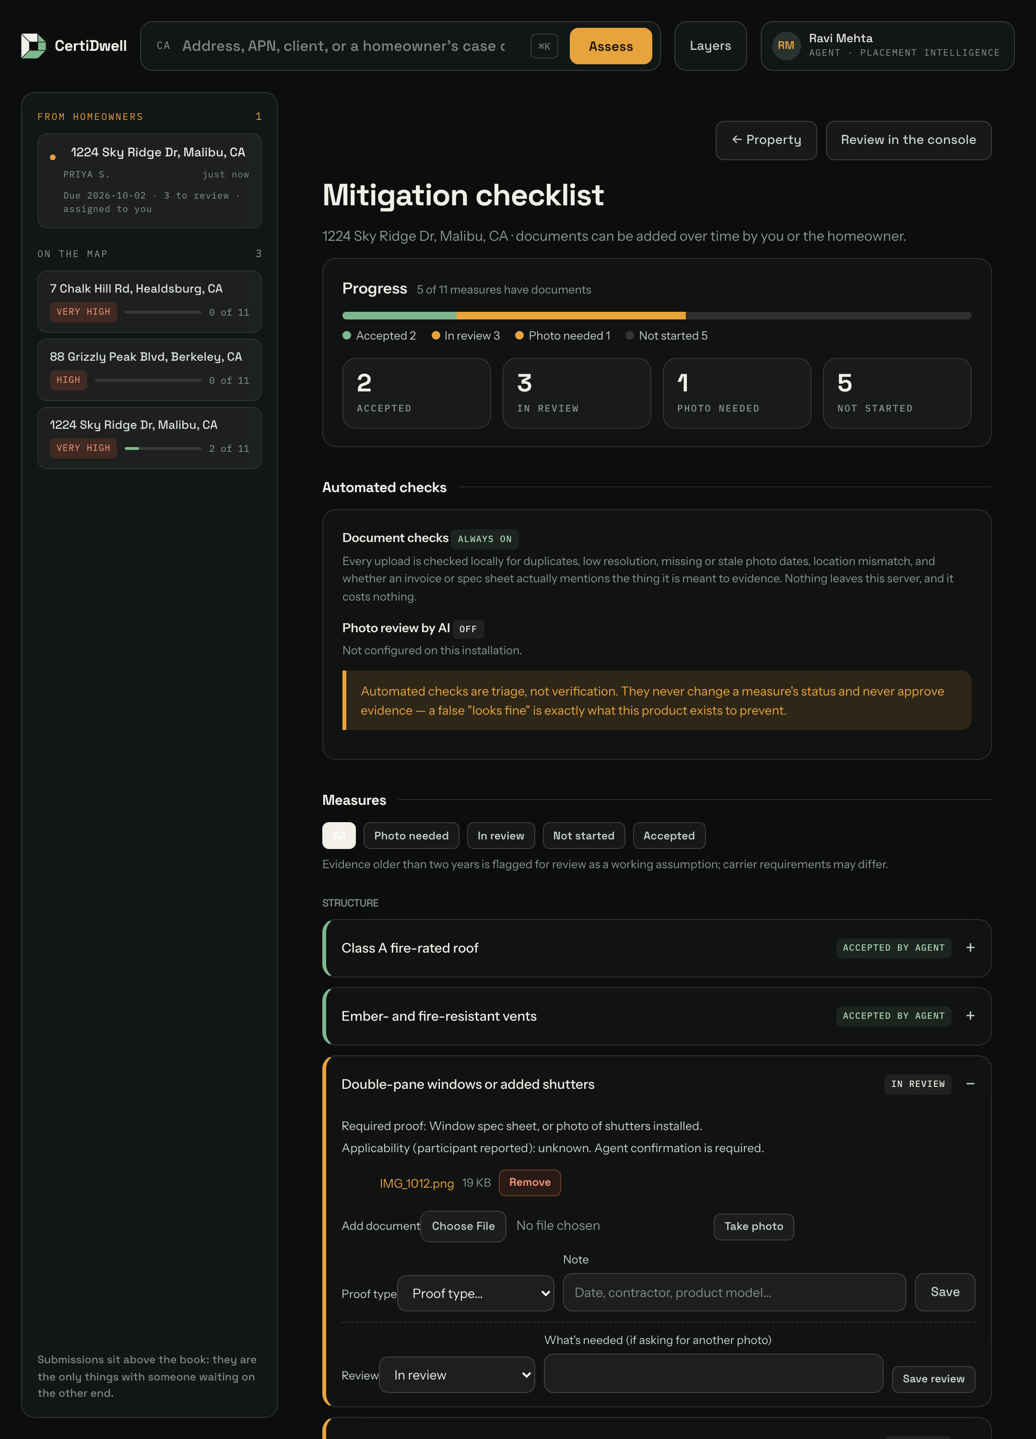
Task: Click the CertiDwell logo icon
Action: (x=33, y=46)
